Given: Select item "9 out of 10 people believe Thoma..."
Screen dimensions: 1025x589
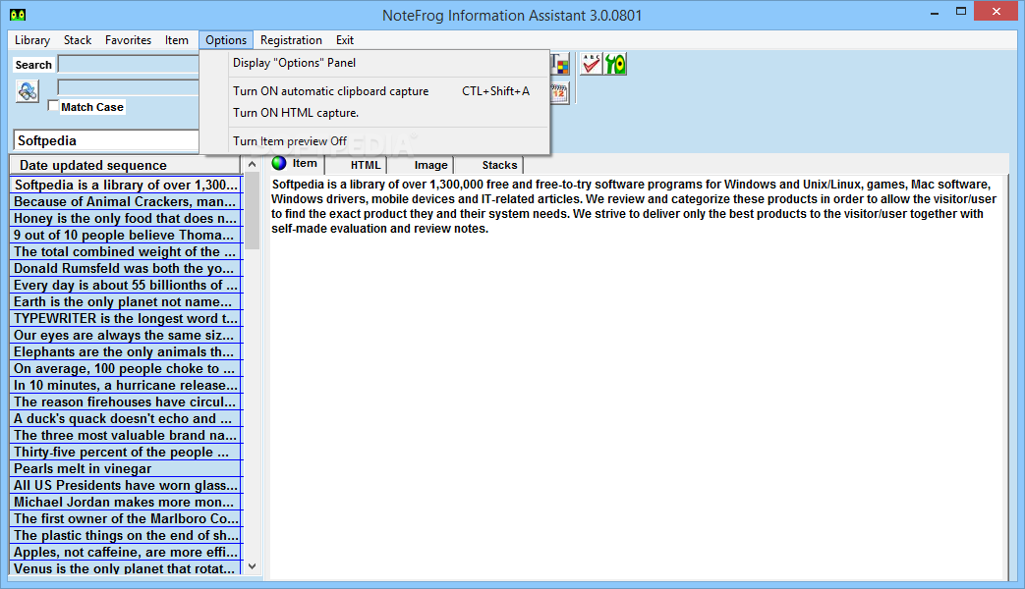Looking at the screenshot, I should coord(126,235).
